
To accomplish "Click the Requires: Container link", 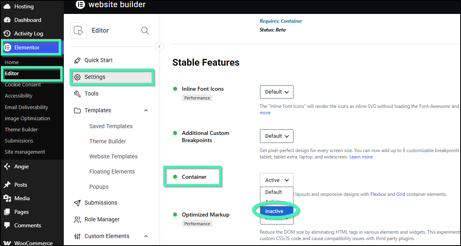I will 281,21.
